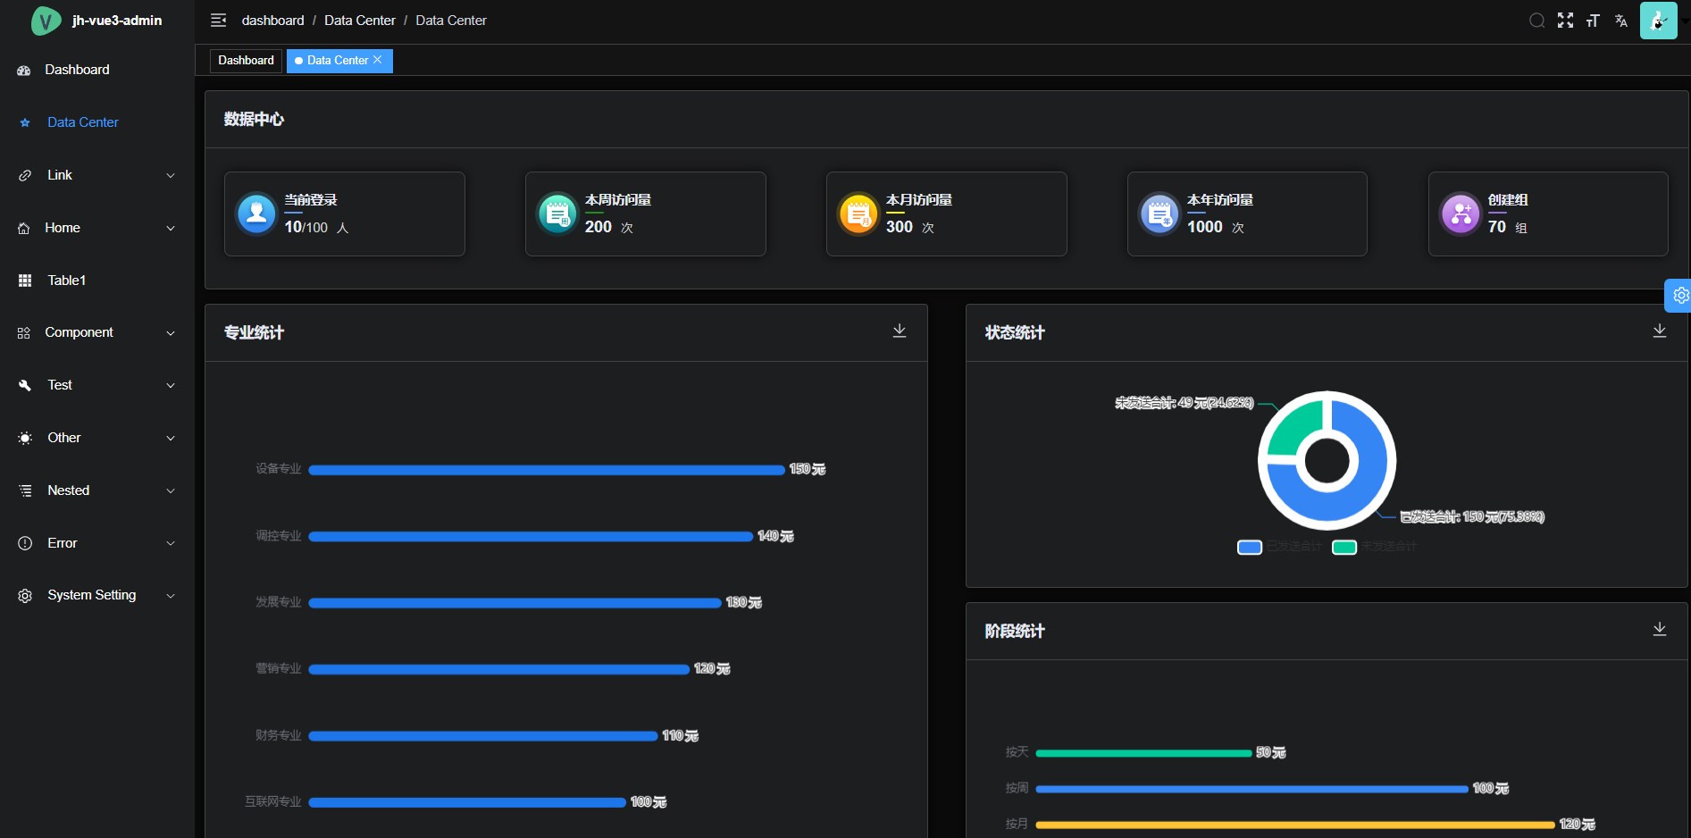
Task: Open the blue settings gear on right edge
Action: pyautogui.click(x=1679, y=295)
